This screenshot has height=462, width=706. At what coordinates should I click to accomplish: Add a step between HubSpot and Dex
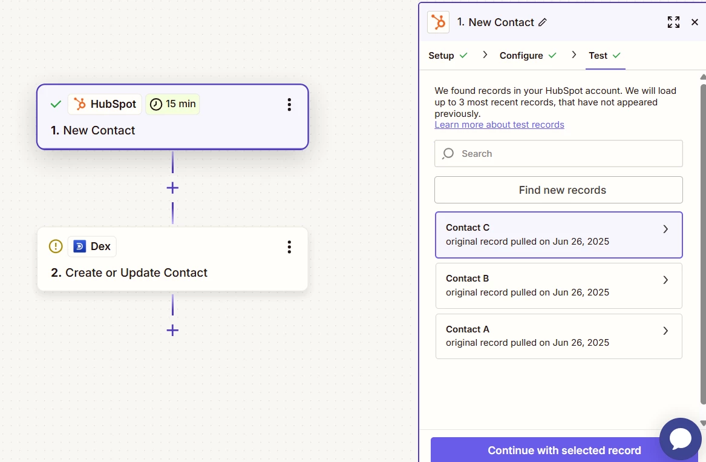click(x=172, y=188)
